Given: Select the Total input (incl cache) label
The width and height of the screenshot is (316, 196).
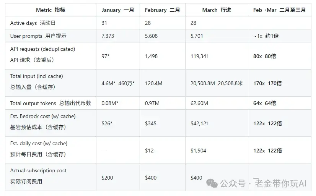Looking at the screenshot, I should point(37,76).
